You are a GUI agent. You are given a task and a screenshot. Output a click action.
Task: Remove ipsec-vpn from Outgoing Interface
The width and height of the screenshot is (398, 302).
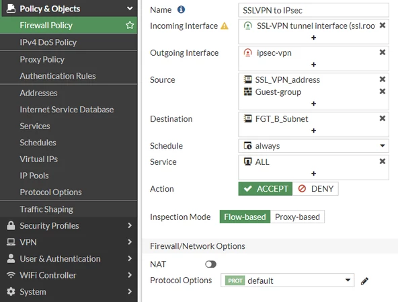[383, 52]
